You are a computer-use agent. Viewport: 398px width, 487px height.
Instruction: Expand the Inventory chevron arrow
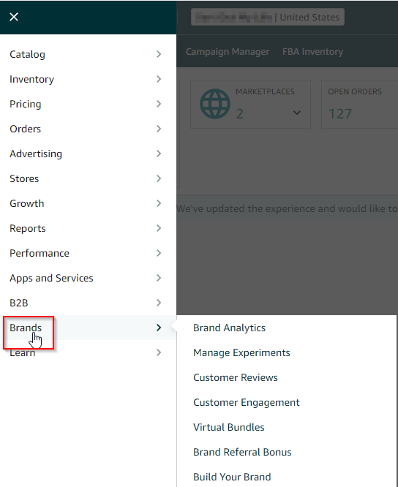click(x=159, y=79)
